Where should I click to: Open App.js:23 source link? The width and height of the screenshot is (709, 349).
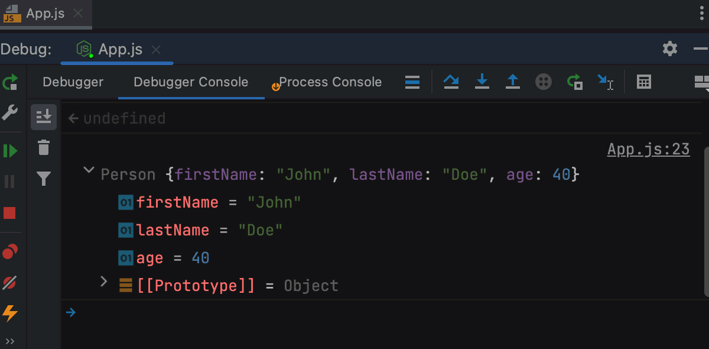tap(648, 149)
